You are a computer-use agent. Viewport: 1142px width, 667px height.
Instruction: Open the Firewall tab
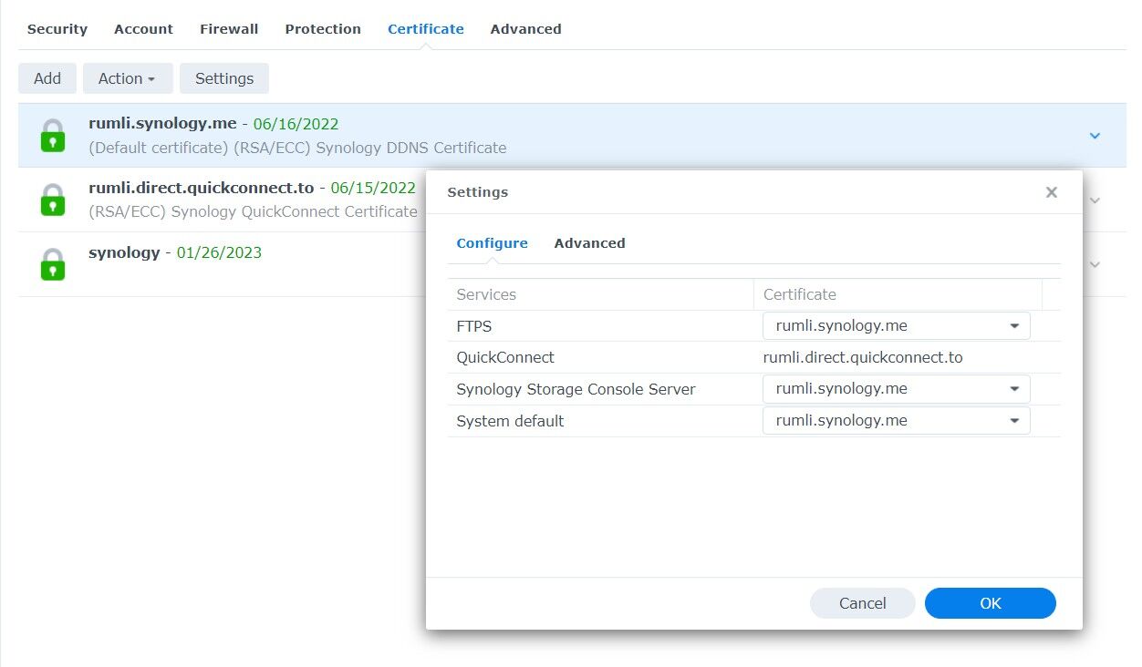229,29
